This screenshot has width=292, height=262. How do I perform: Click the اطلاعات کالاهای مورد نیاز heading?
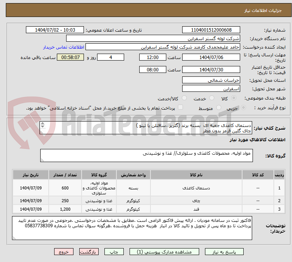257,140
